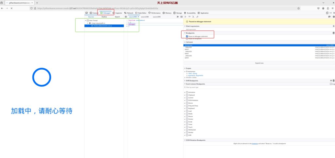Click the Step in icon

point(193,17)
